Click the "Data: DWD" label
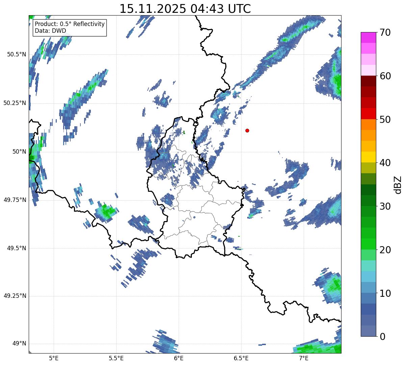The height and width of the screenshot is (365, 406). tap(50, 31)
